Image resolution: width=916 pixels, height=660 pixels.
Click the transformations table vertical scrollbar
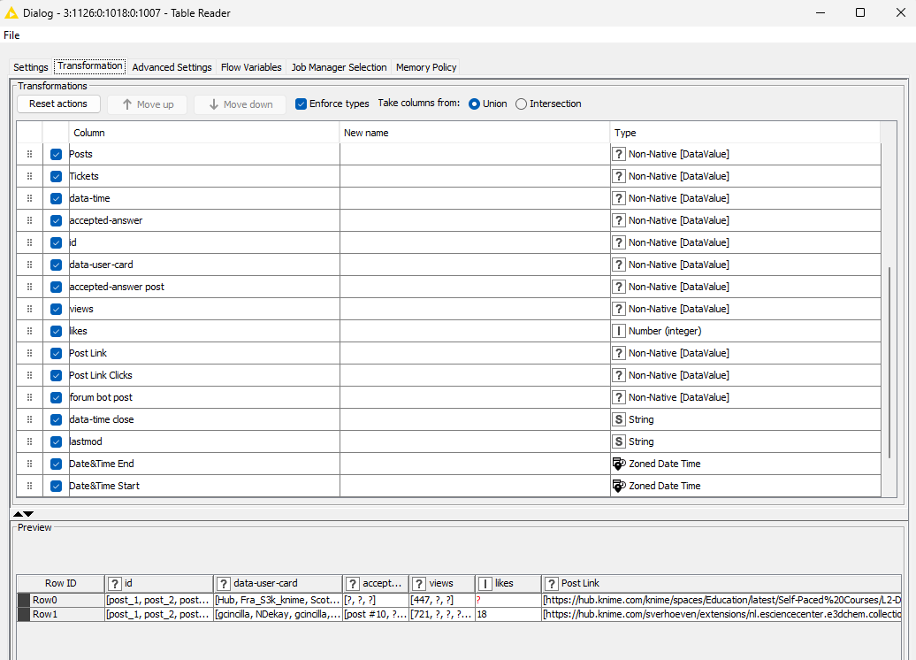pyautogui.click(x=889, y=363)
